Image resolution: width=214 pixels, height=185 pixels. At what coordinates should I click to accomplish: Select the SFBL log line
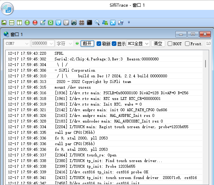tap(104, 53)
